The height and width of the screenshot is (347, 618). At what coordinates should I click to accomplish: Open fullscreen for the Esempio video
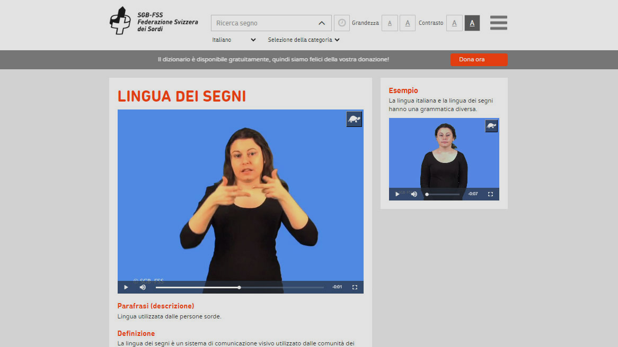pos(490,194)
